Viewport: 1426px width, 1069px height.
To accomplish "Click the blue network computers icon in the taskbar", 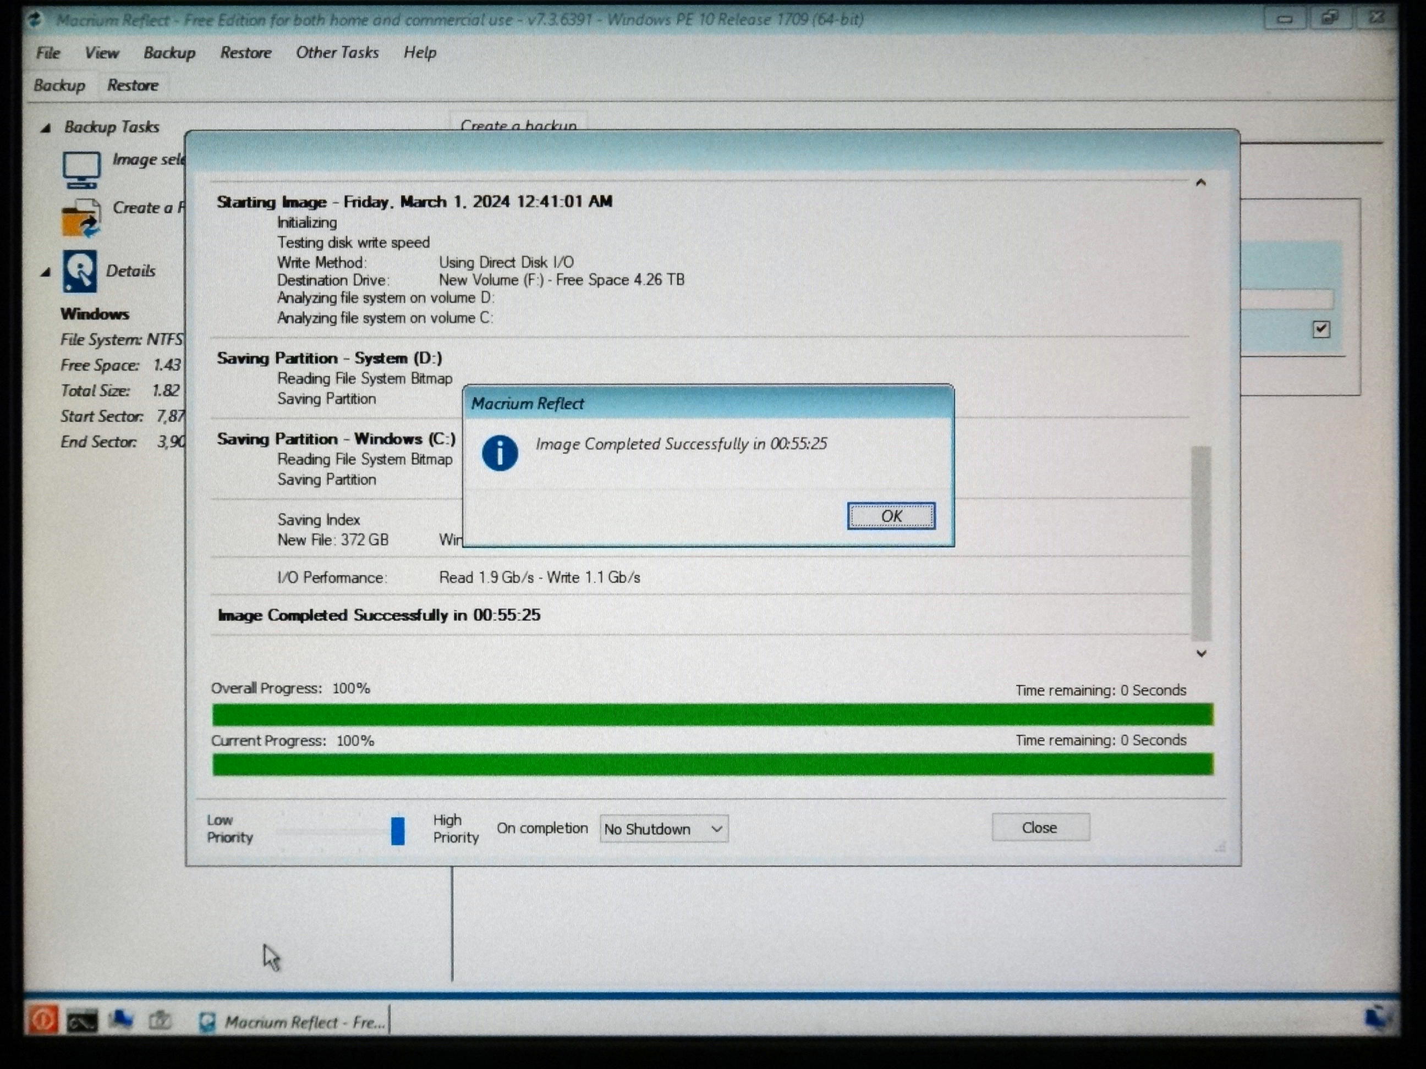I will pyautogui.click(x=121, y=1020).
